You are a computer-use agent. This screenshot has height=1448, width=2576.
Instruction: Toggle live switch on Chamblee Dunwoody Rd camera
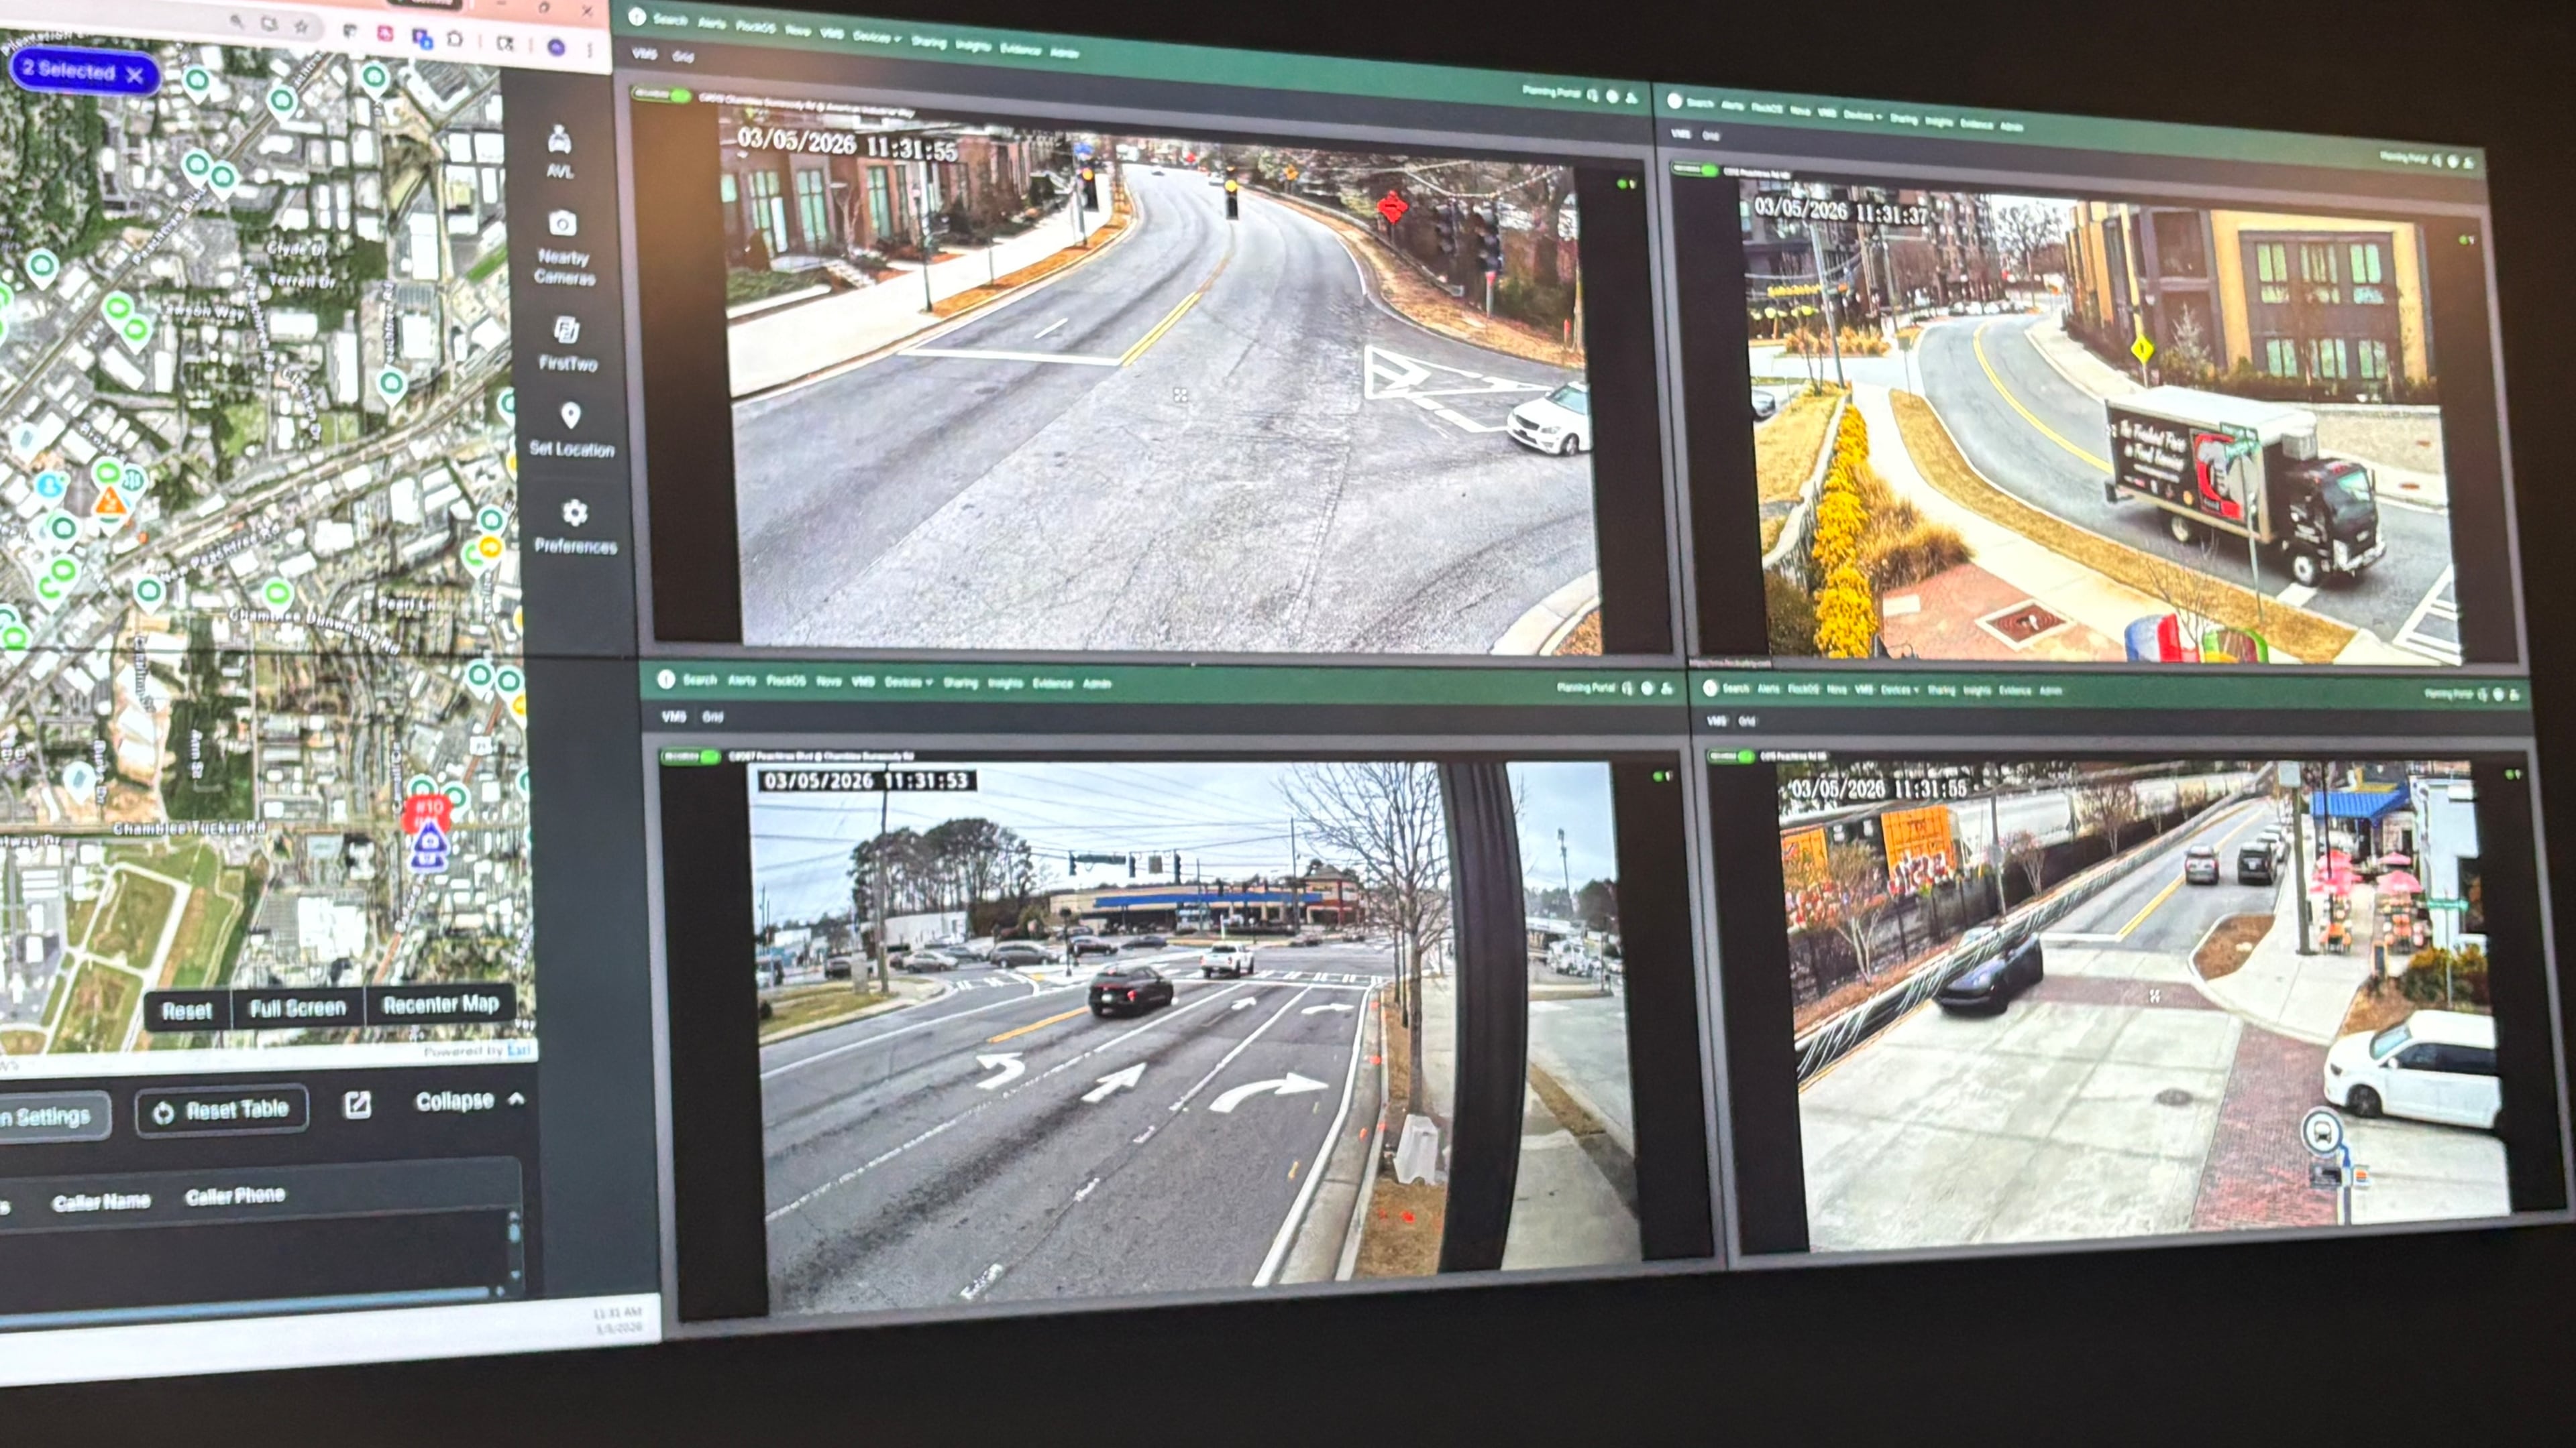coord(662,95)
